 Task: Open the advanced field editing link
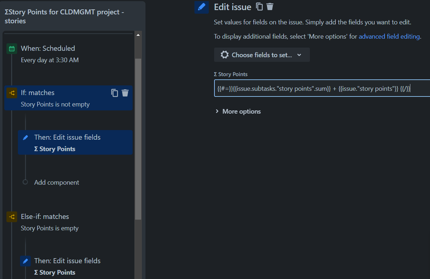(x=389, y=37)
